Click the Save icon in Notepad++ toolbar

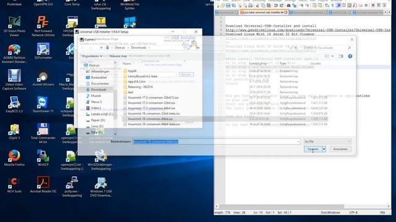pos(228,6)
